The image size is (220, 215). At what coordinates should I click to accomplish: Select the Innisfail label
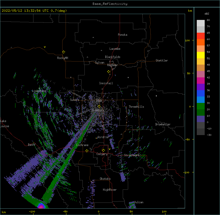click(106, 83)
